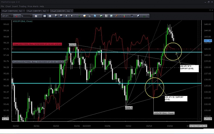214x134 pixels.
Task: Click the zoom out magnifier icon
Action: coord(61,16)
